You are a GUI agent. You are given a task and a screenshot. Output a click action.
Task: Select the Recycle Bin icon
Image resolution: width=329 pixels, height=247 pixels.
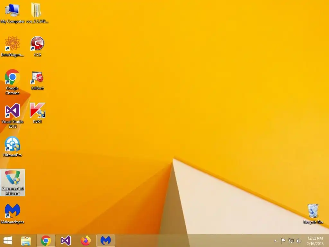pyautogui.click(x=313, y=214)
